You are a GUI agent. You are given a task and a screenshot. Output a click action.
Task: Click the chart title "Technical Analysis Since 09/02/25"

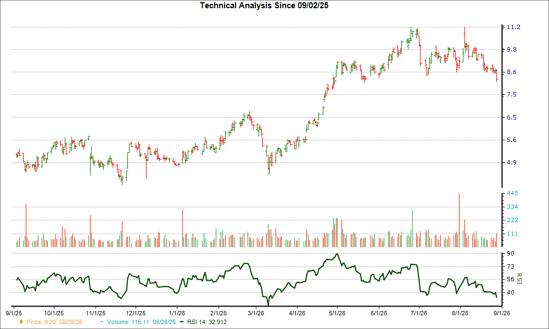click(264, 5)
